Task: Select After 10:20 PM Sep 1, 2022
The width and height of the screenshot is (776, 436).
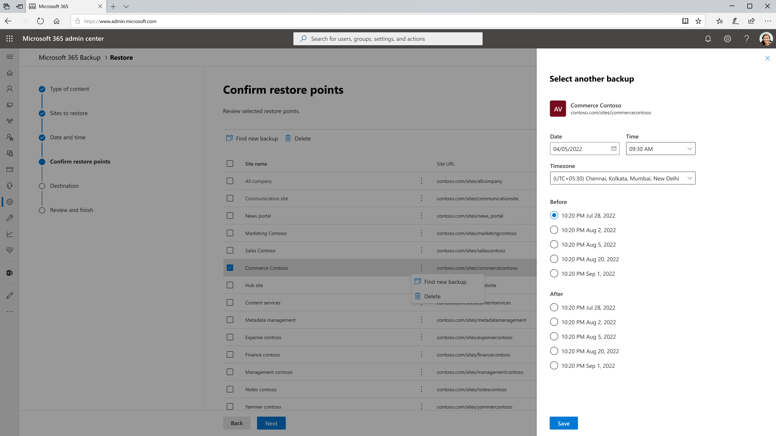Action: [x=554, y=366]
